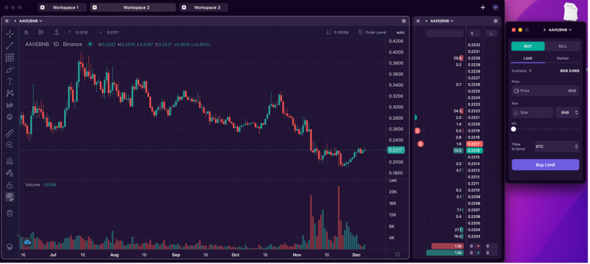
Task: Click the red badge numbered 2
Action: pyautogui.click(x=417, y=131)
